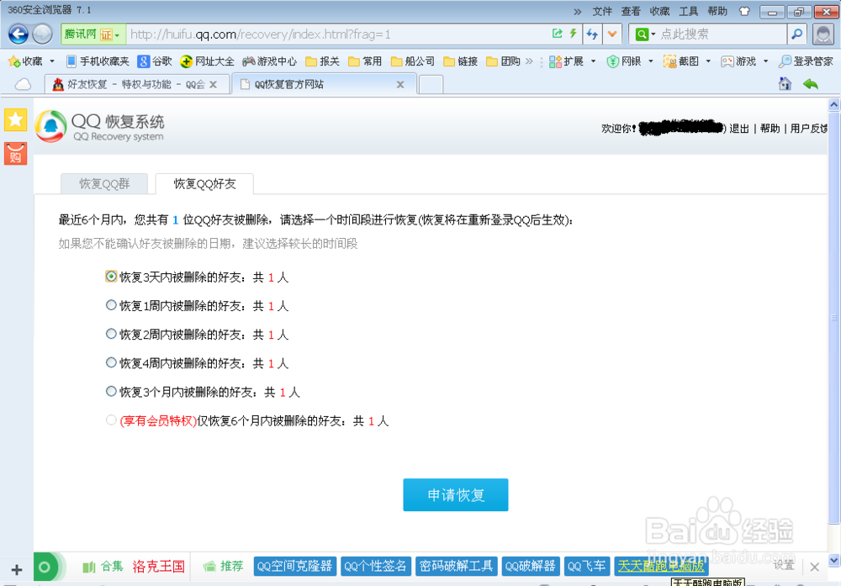Switch to the 恢复QQ群 tab

tap(103, 182)
